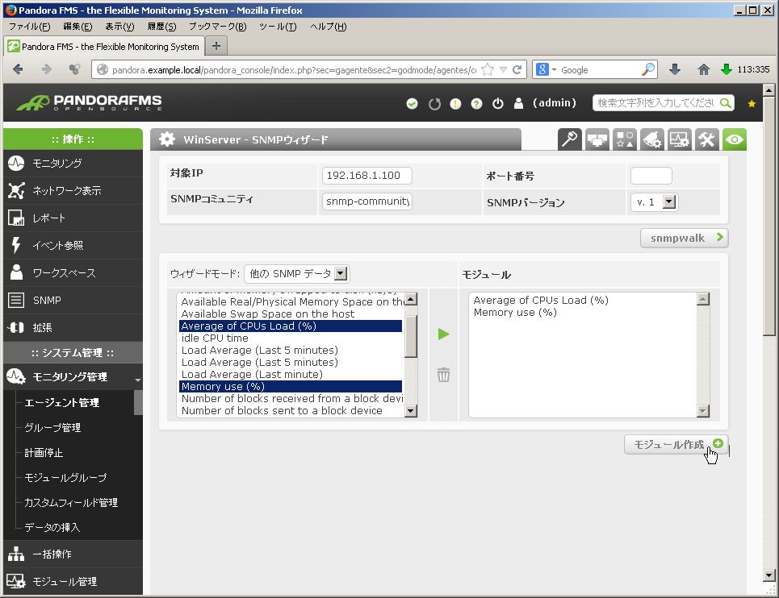Add selected modules with green arrow
779x598 pixels.
pyautogui.click(x=444, y=334)
